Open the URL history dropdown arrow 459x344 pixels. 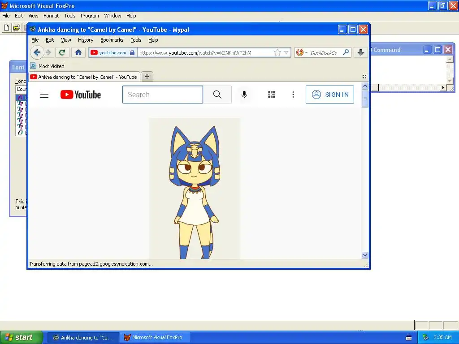286,53
